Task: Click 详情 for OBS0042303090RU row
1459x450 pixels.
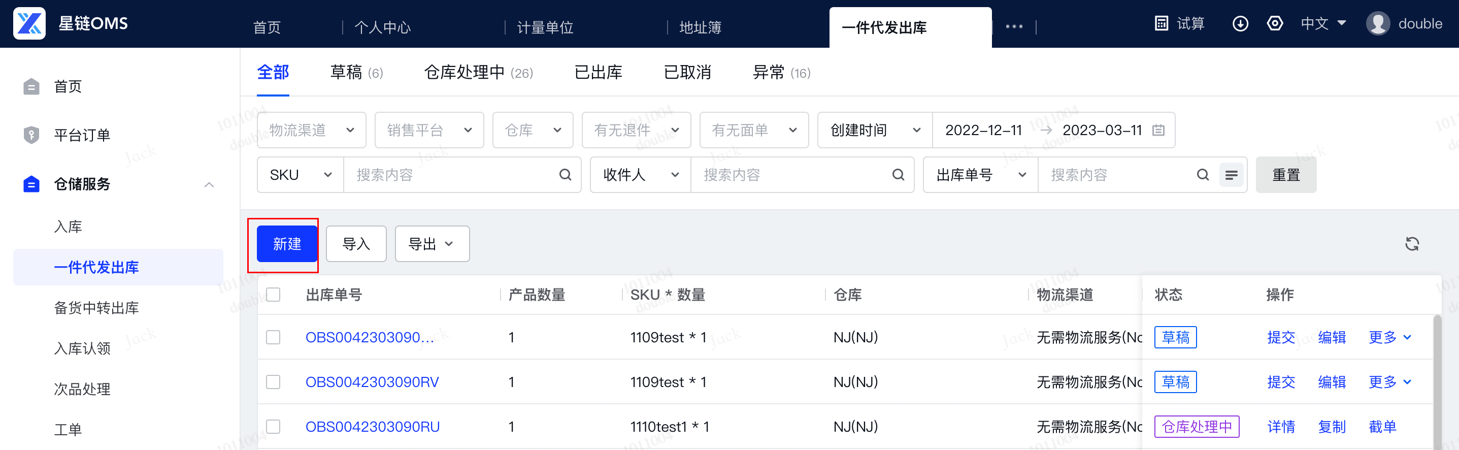Action: click(1281, 426)
